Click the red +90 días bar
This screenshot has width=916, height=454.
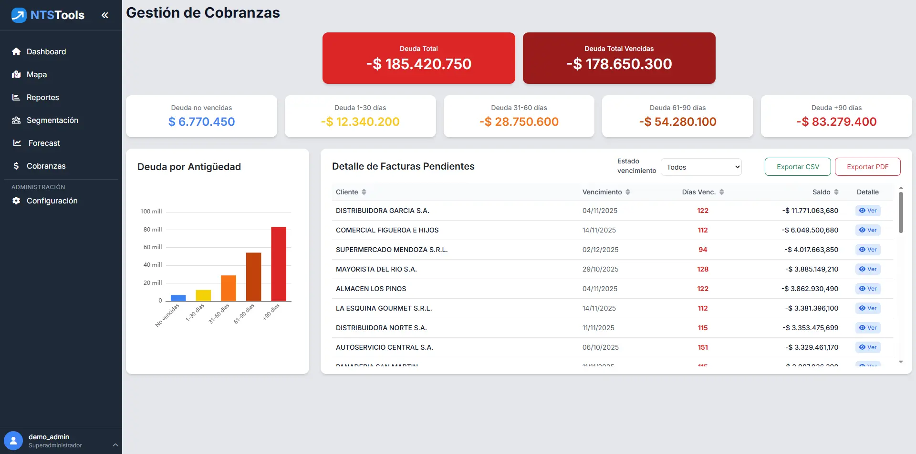(279, 263)
